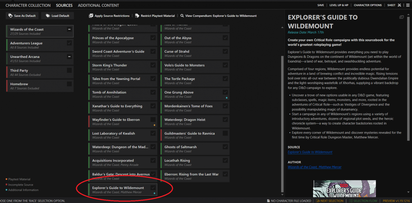The image size is (412, 203).
Task: Toggle the Unearthed Arcana source group
Action: click(69, 57)
